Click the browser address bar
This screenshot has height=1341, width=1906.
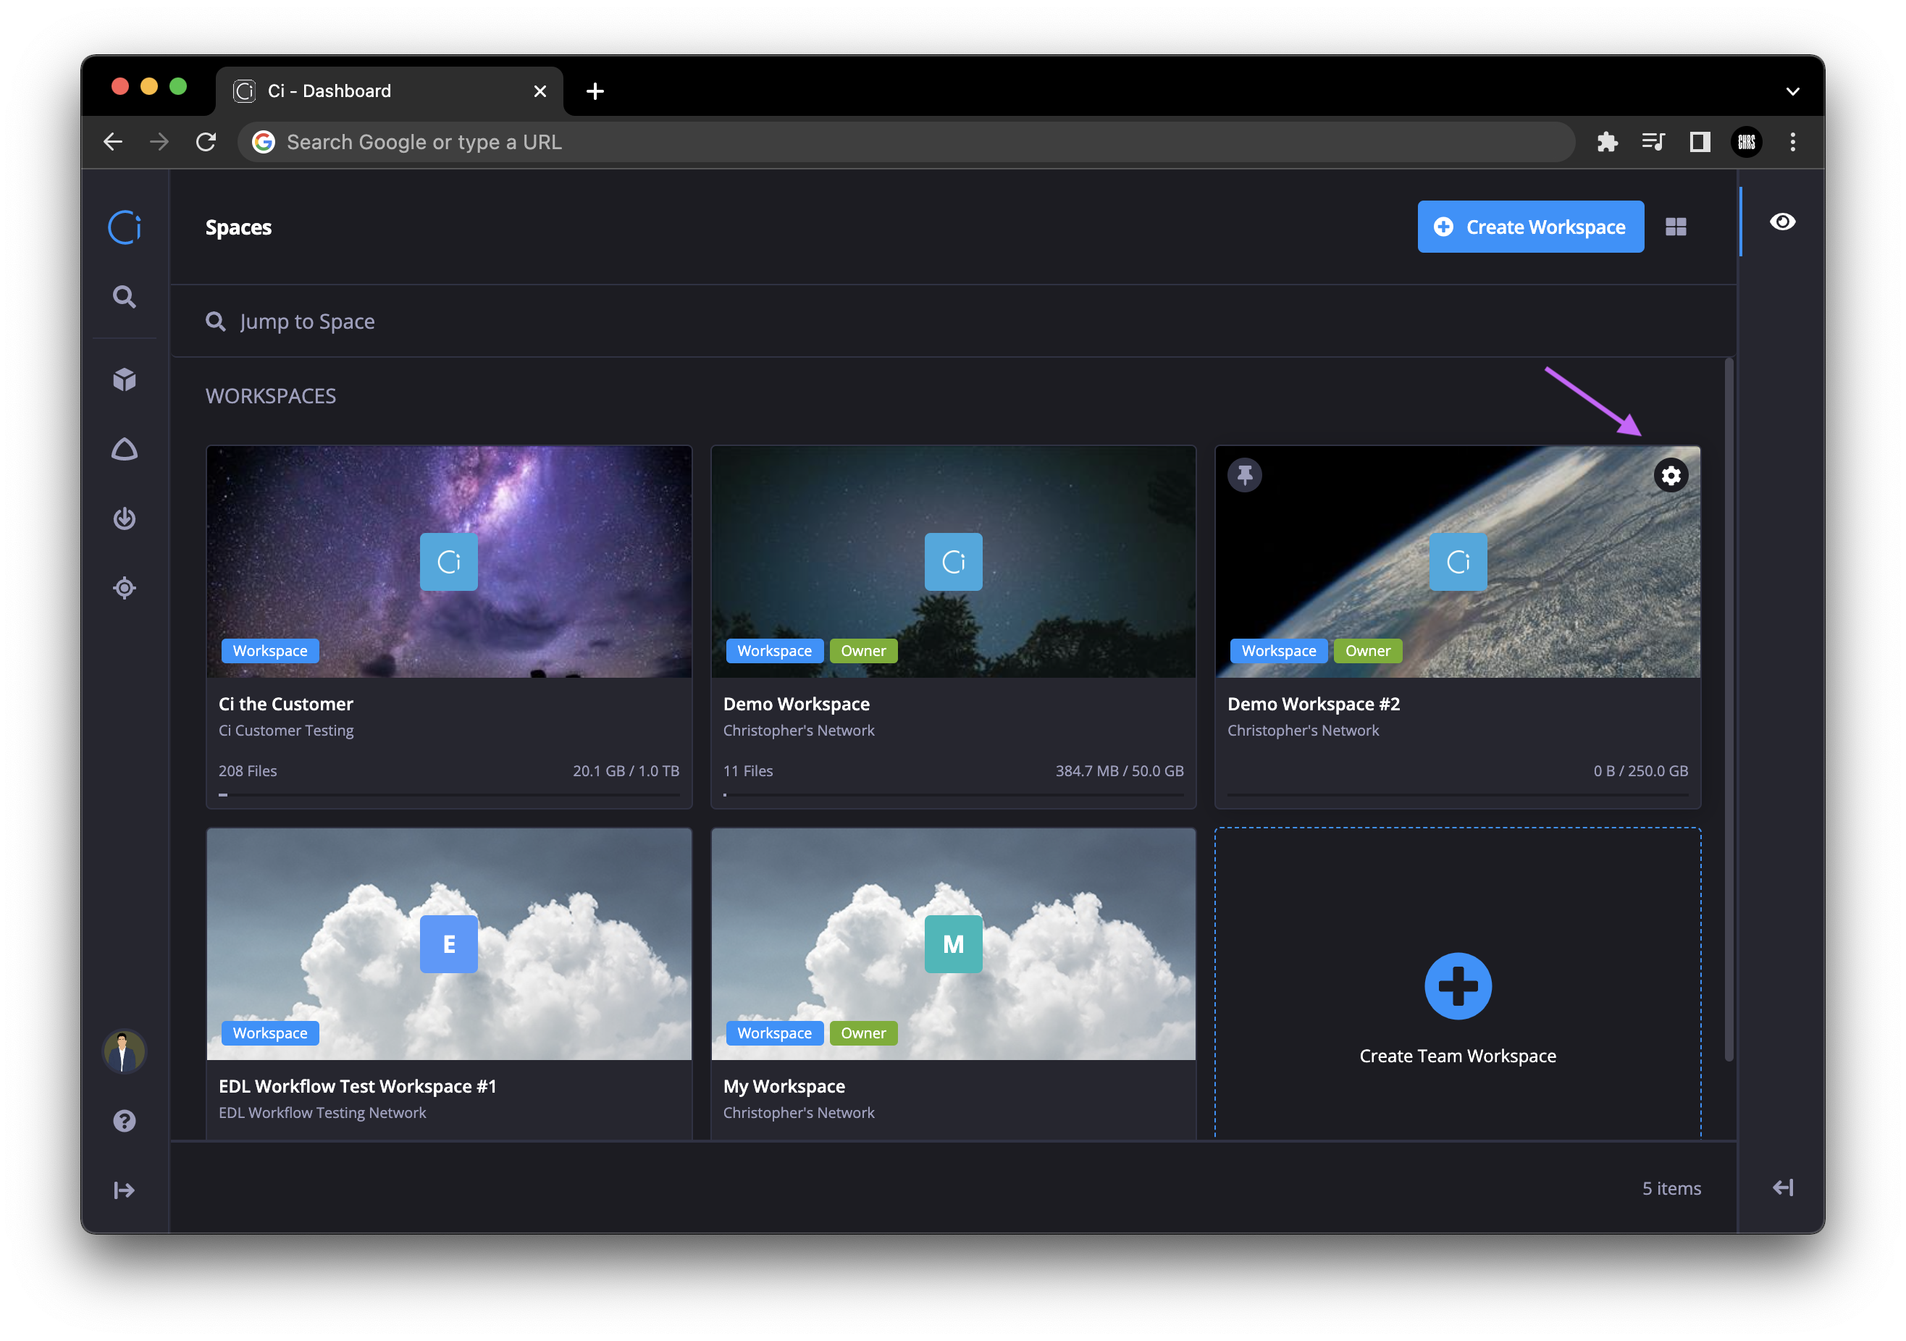pos(907,142)
